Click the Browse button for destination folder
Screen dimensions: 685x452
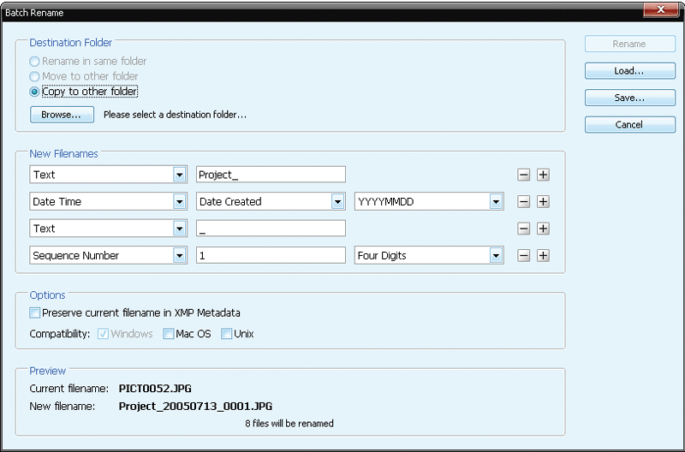[61, 115]
